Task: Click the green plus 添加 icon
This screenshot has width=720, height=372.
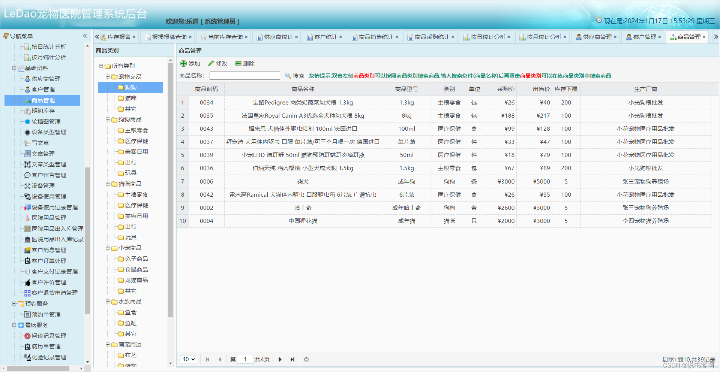Action: click(183, 63)
